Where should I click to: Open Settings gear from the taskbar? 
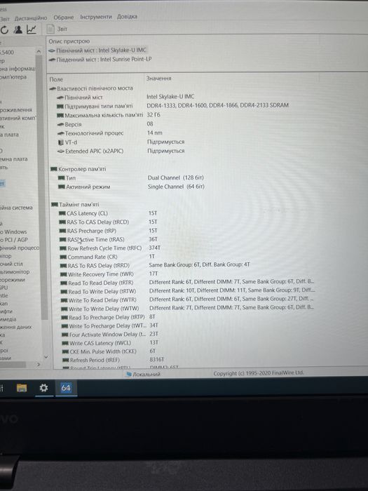[x=43, y=389]
